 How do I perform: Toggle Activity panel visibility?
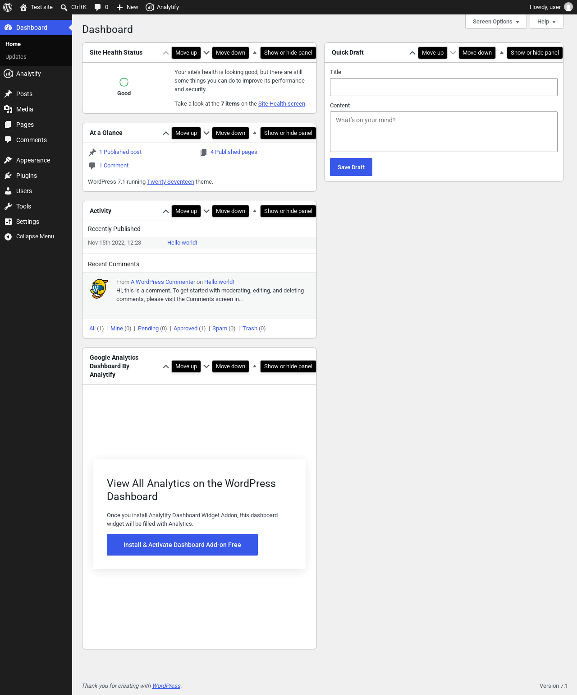point(255,211)
